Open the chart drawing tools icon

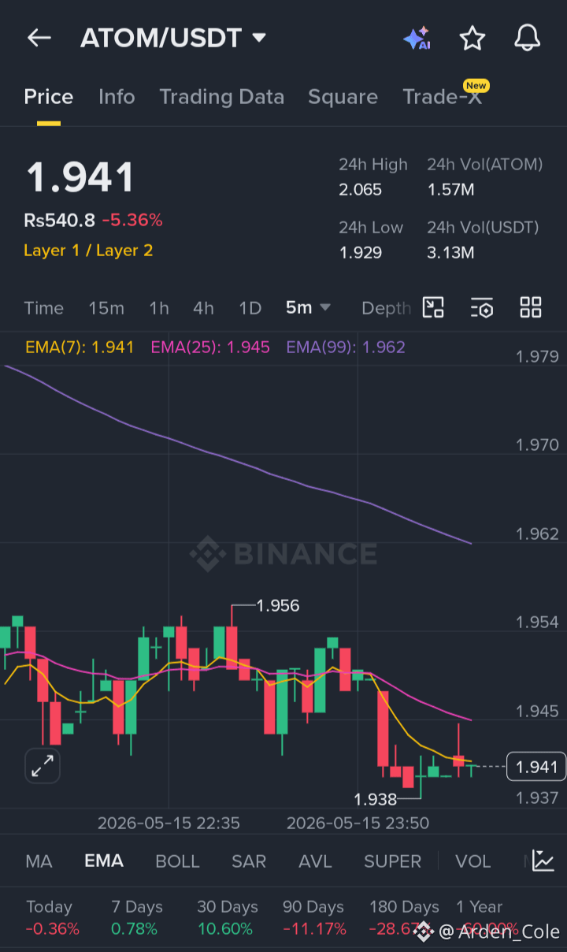point(434,307)
